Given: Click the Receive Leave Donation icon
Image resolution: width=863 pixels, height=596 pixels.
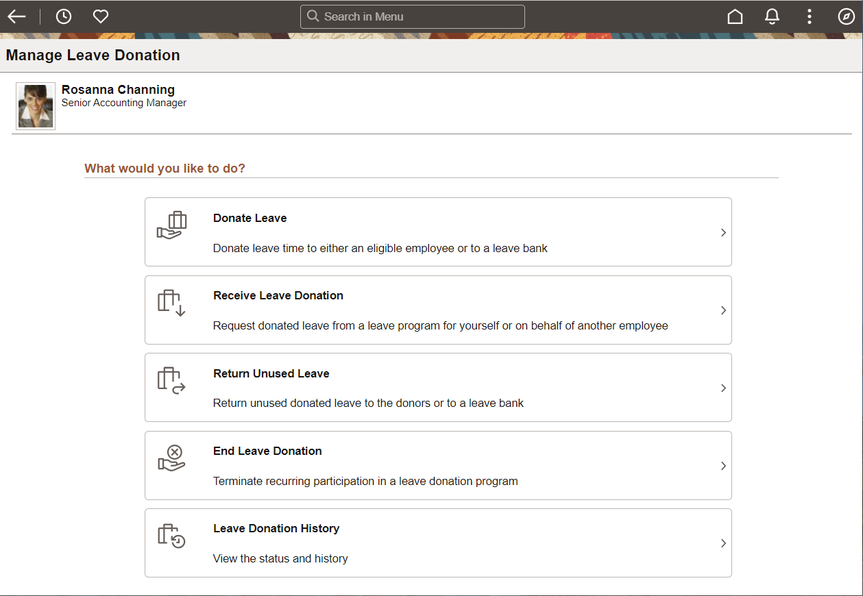Looking at the screenshot, I should click(171, 303).
